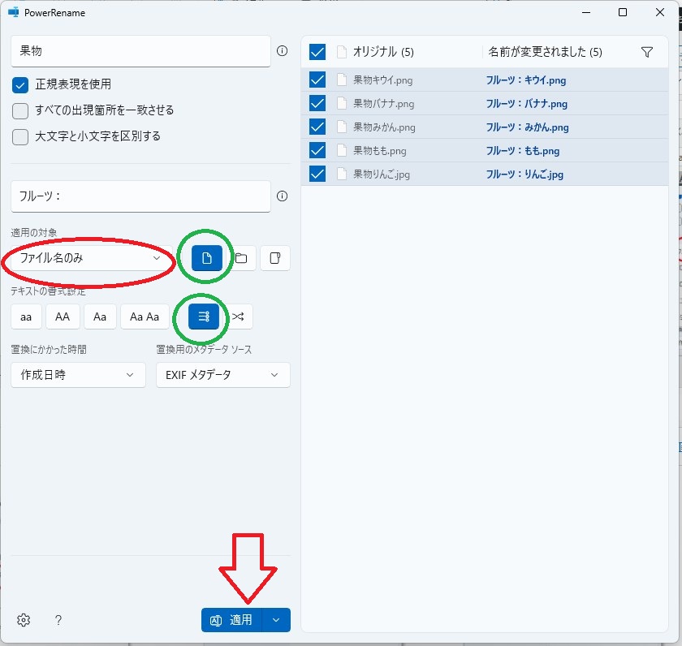The width and height of the screenshot is (682, 646).
Task: Show info for the search field 果物
Action: (283, 50)
